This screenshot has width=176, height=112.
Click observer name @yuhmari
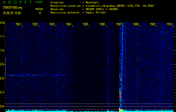pyautogui.click(x=92, y=3)
